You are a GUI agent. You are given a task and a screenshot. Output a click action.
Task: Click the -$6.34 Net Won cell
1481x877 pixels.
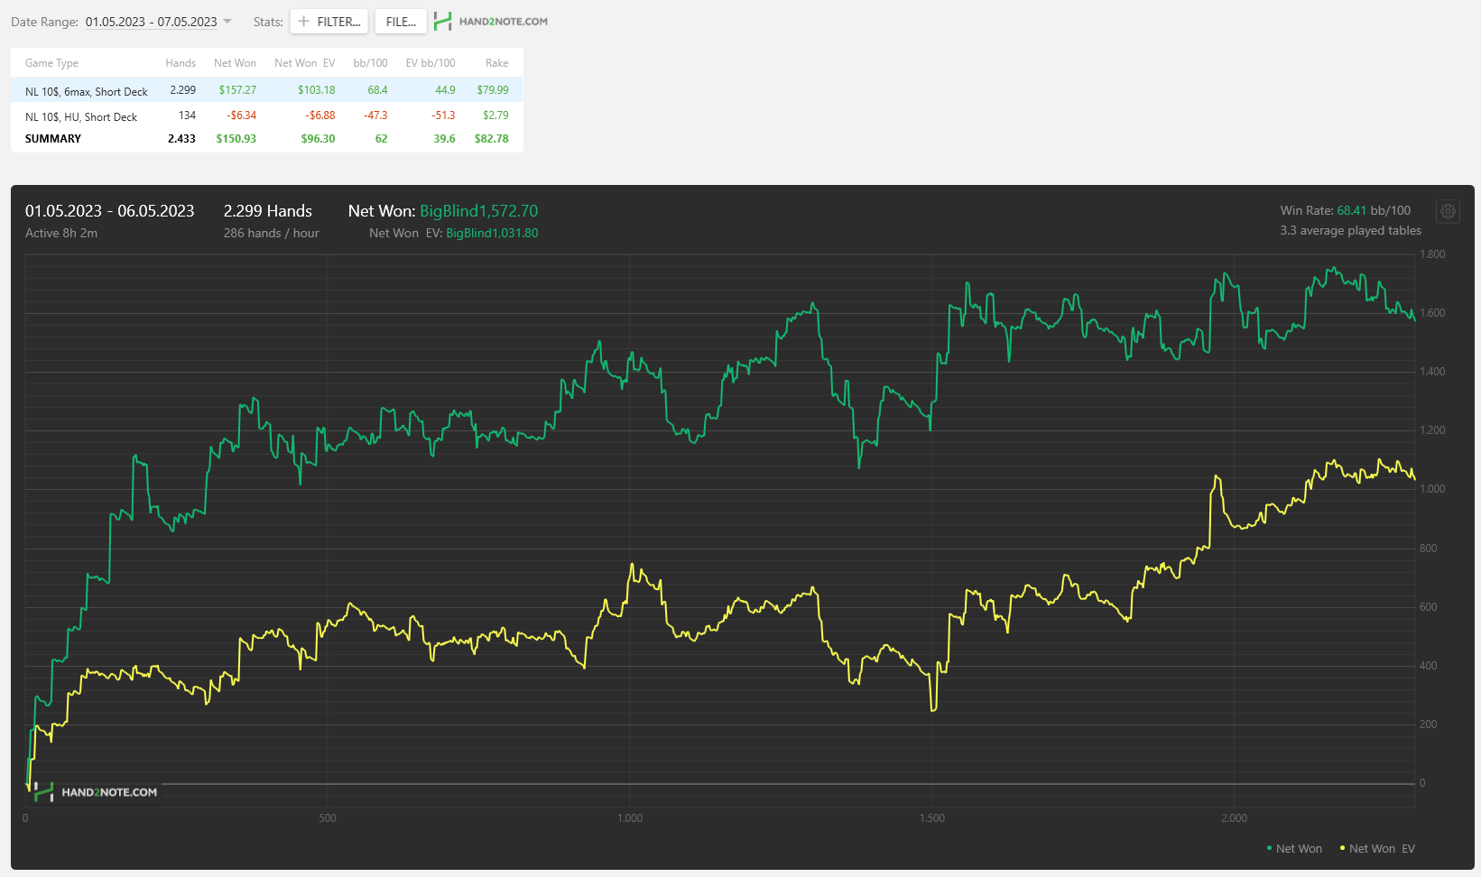(x=241, y=115)
